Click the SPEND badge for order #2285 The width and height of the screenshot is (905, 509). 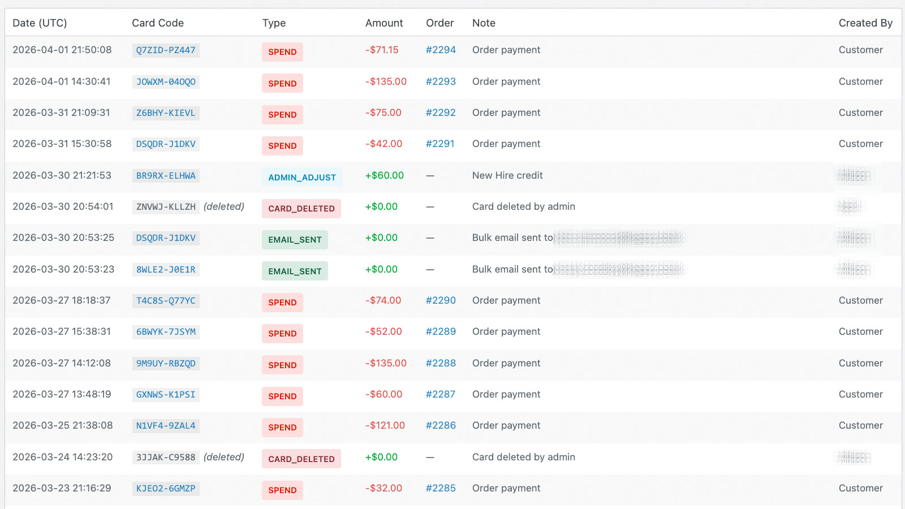click(282, 490)
